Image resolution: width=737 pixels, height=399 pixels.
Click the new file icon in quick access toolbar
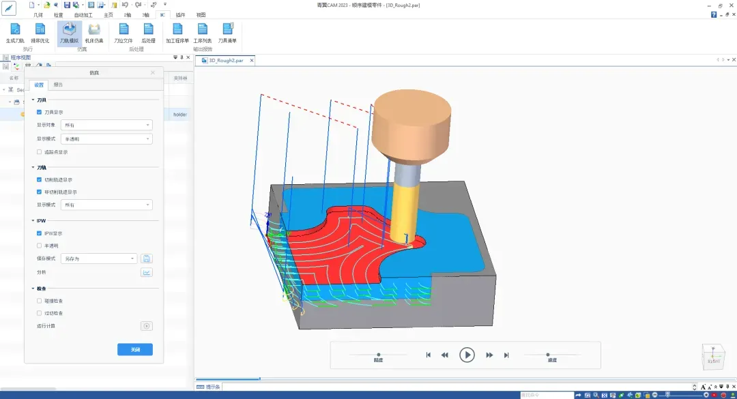pyautogui.click(x=31, y=5)
